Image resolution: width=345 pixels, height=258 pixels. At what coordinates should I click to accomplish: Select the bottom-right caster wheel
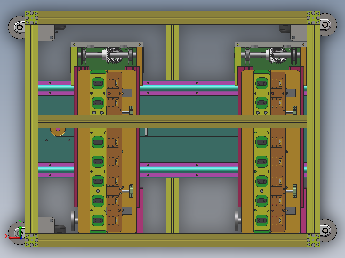pyautogui.click(x=328, y=230)
